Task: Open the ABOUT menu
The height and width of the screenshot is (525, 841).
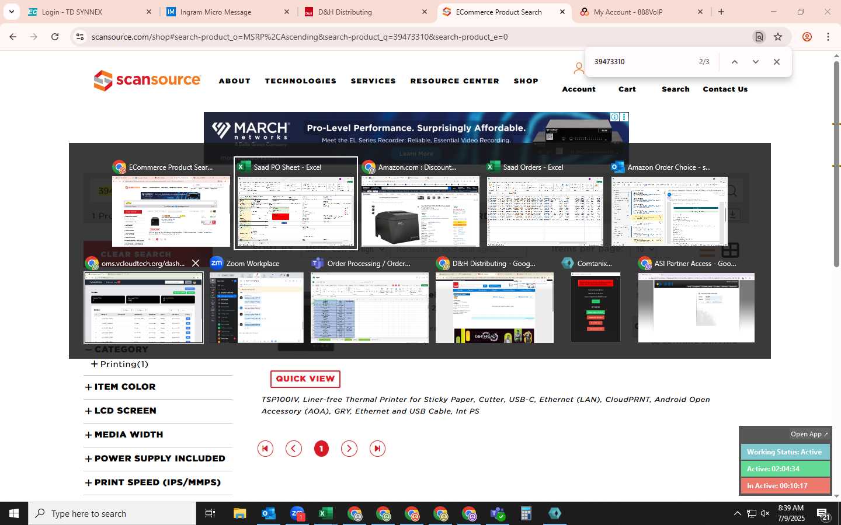Action: pyautogui.click(x=235, y=81)
